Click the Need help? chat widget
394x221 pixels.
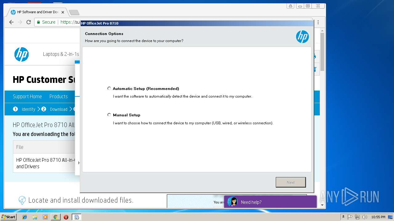[x=270, y=202]
